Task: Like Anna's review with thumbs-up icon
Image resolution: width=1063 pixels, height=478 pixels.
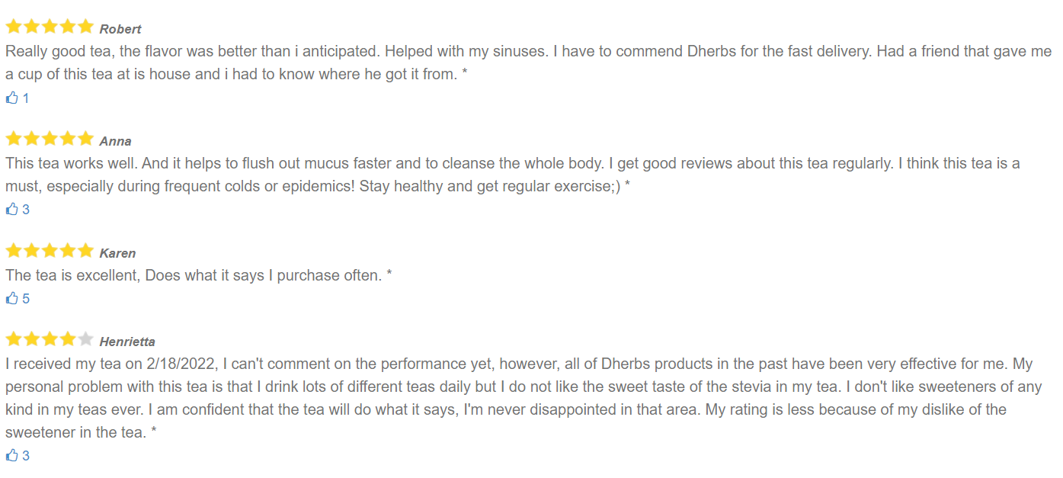Action: click(x=11, y=209)
